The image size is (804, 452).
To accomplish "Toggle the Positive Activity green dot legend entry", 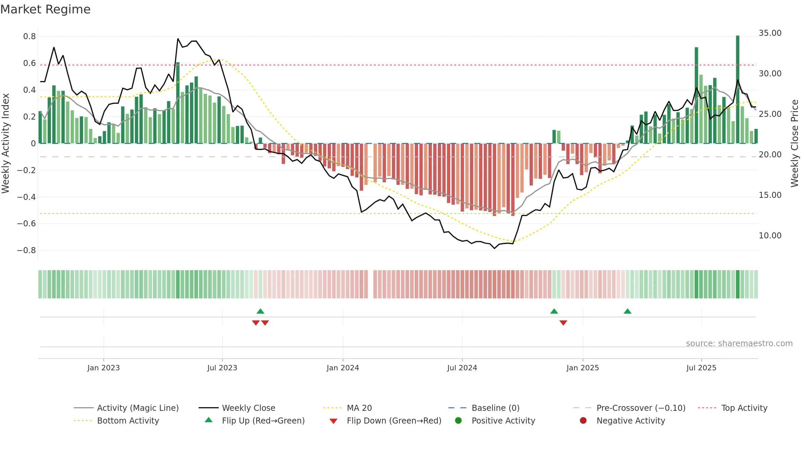I will [495, 421].
